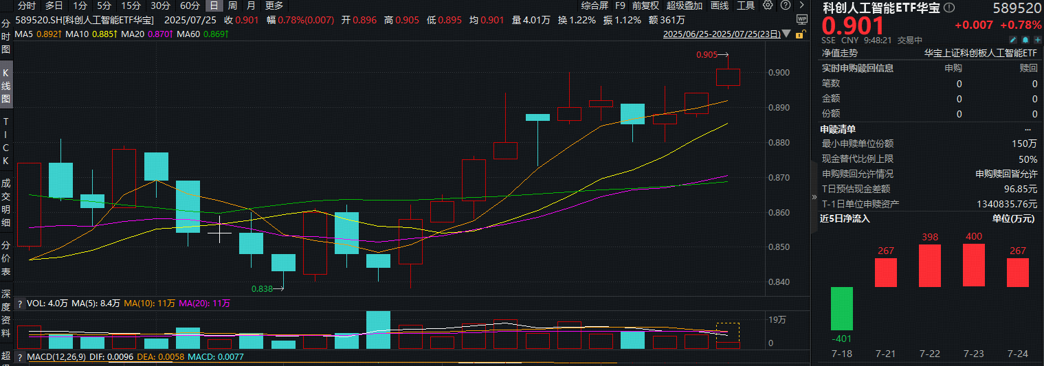The height and width of the screenshot is (366, 1044).
Task: Toggle 超级叠加 overlay option
Action: pos(685,5)
